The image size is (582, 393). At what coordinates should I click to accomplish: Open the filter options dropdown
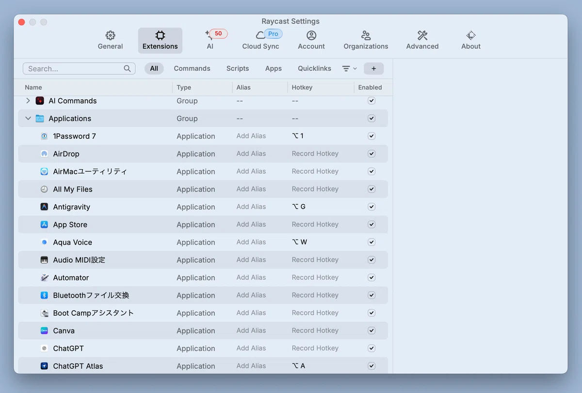pos(349,69)
